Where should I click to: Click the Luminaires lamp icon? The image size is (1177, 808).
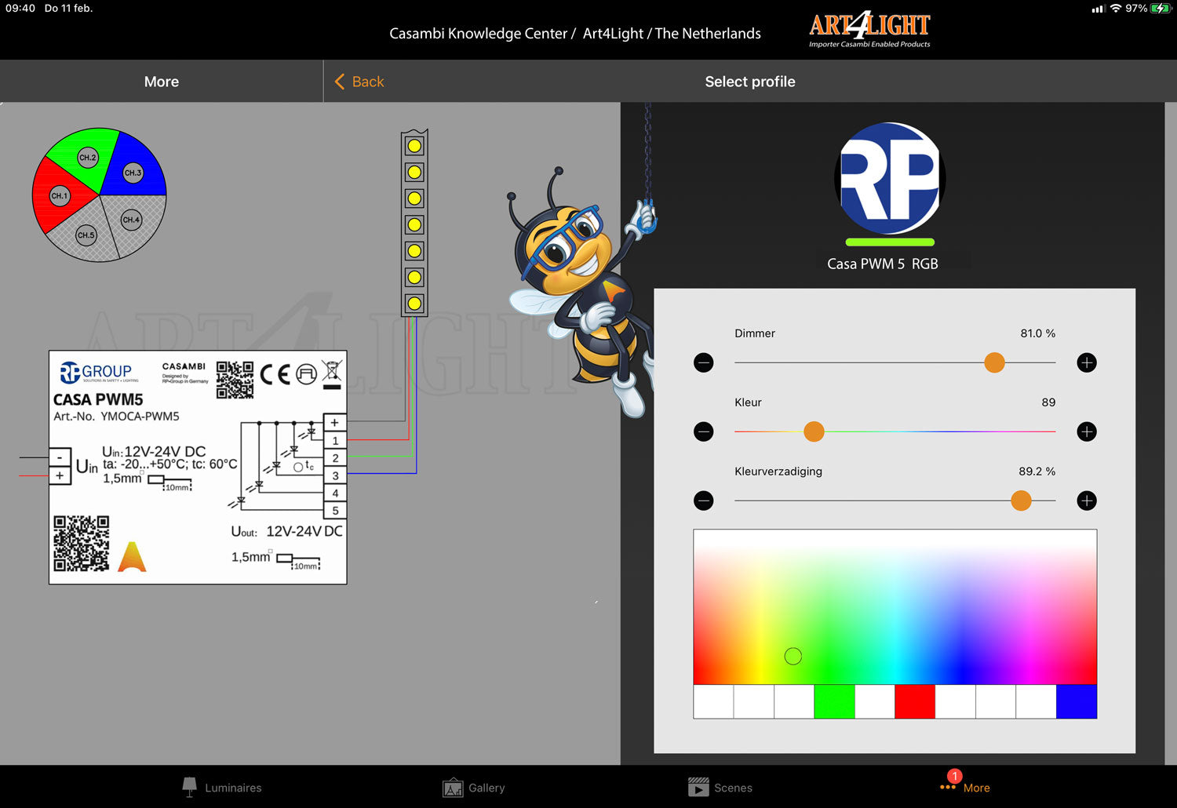[x=189, y=787]
